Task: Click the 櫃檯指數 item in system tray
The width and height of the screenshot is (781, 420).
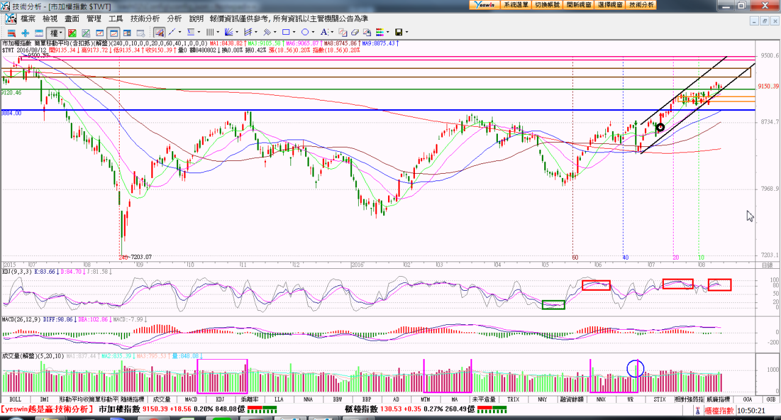Action: [718, 411]
